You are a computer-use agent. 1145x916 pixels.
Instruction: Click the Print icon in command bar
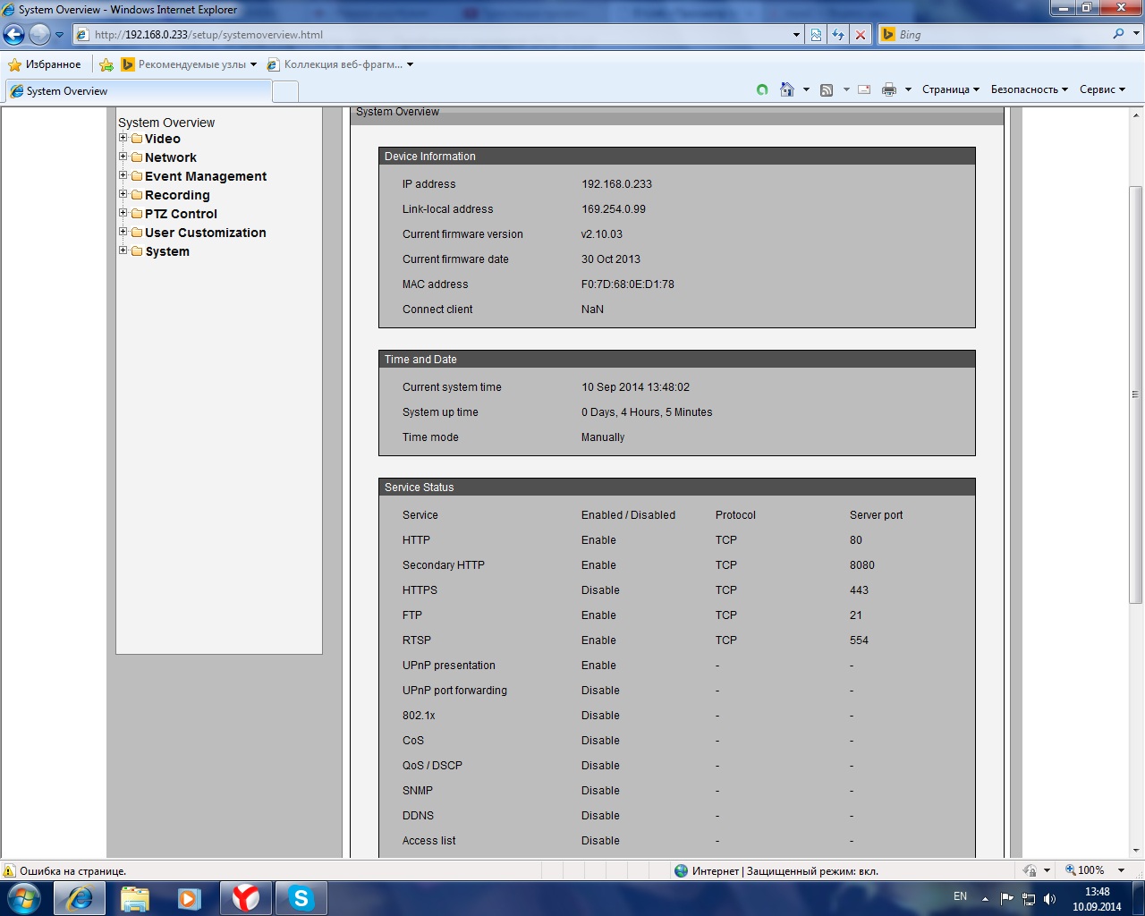pos(888,89)
